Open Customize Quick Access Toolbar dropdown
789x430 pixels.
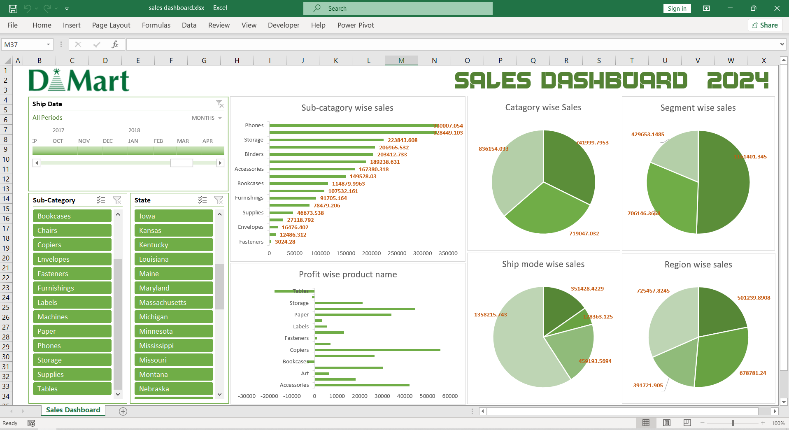coord(67,8)
